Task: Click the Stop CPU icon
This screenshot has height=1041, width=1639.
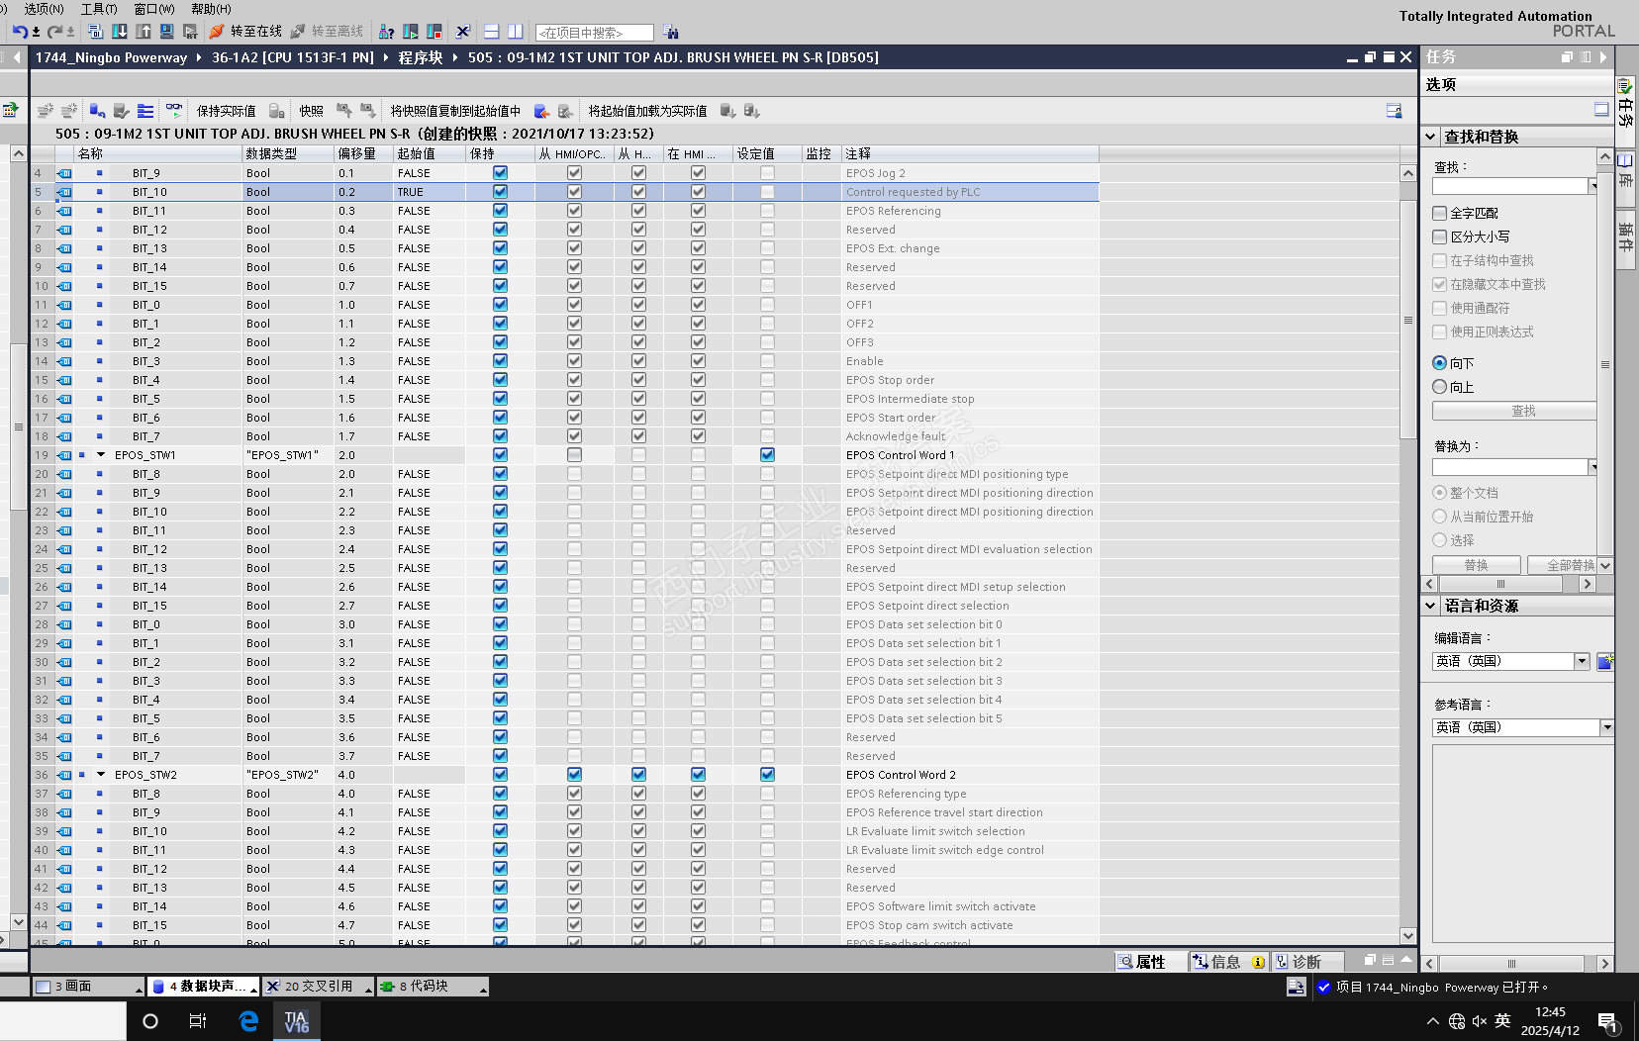Action: point(434,32)
